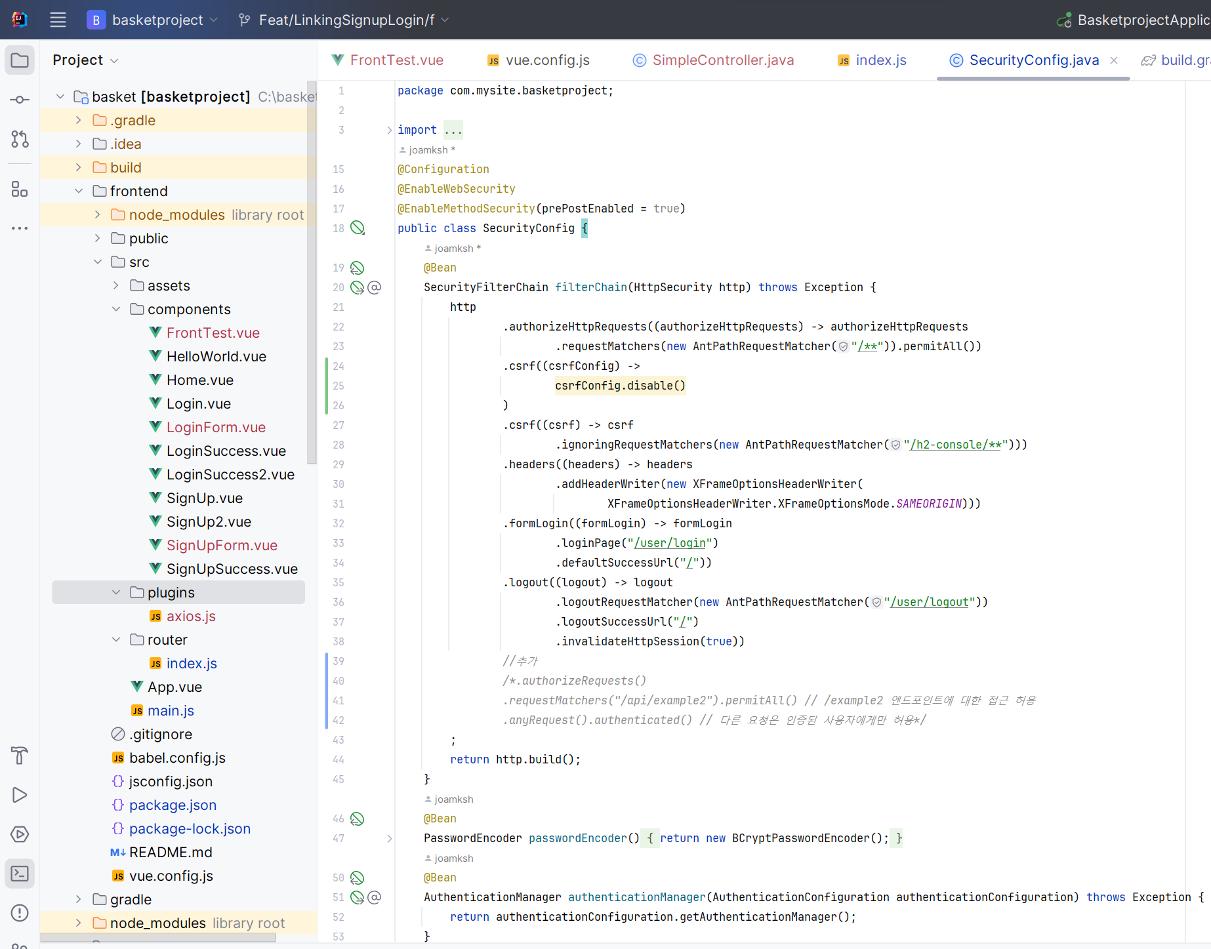Click the project tree vertical scrollbar
The width and height of the screenshot is (1211, 949).
[x=312, y=272]
